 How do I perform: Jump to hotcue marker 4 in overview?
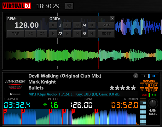[73, 111]
